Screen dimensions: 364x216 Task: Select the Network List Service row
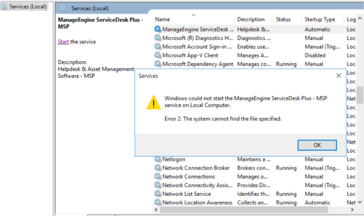coord(255,194)
